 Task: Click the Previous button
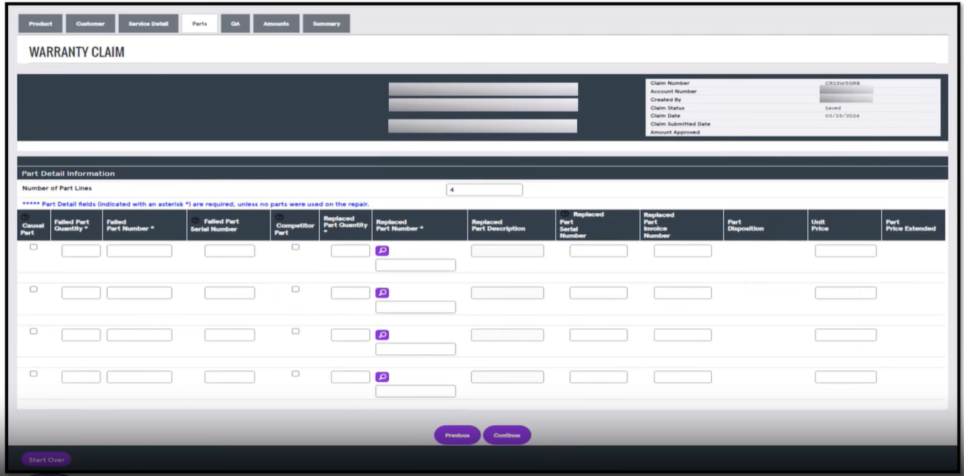457,435
